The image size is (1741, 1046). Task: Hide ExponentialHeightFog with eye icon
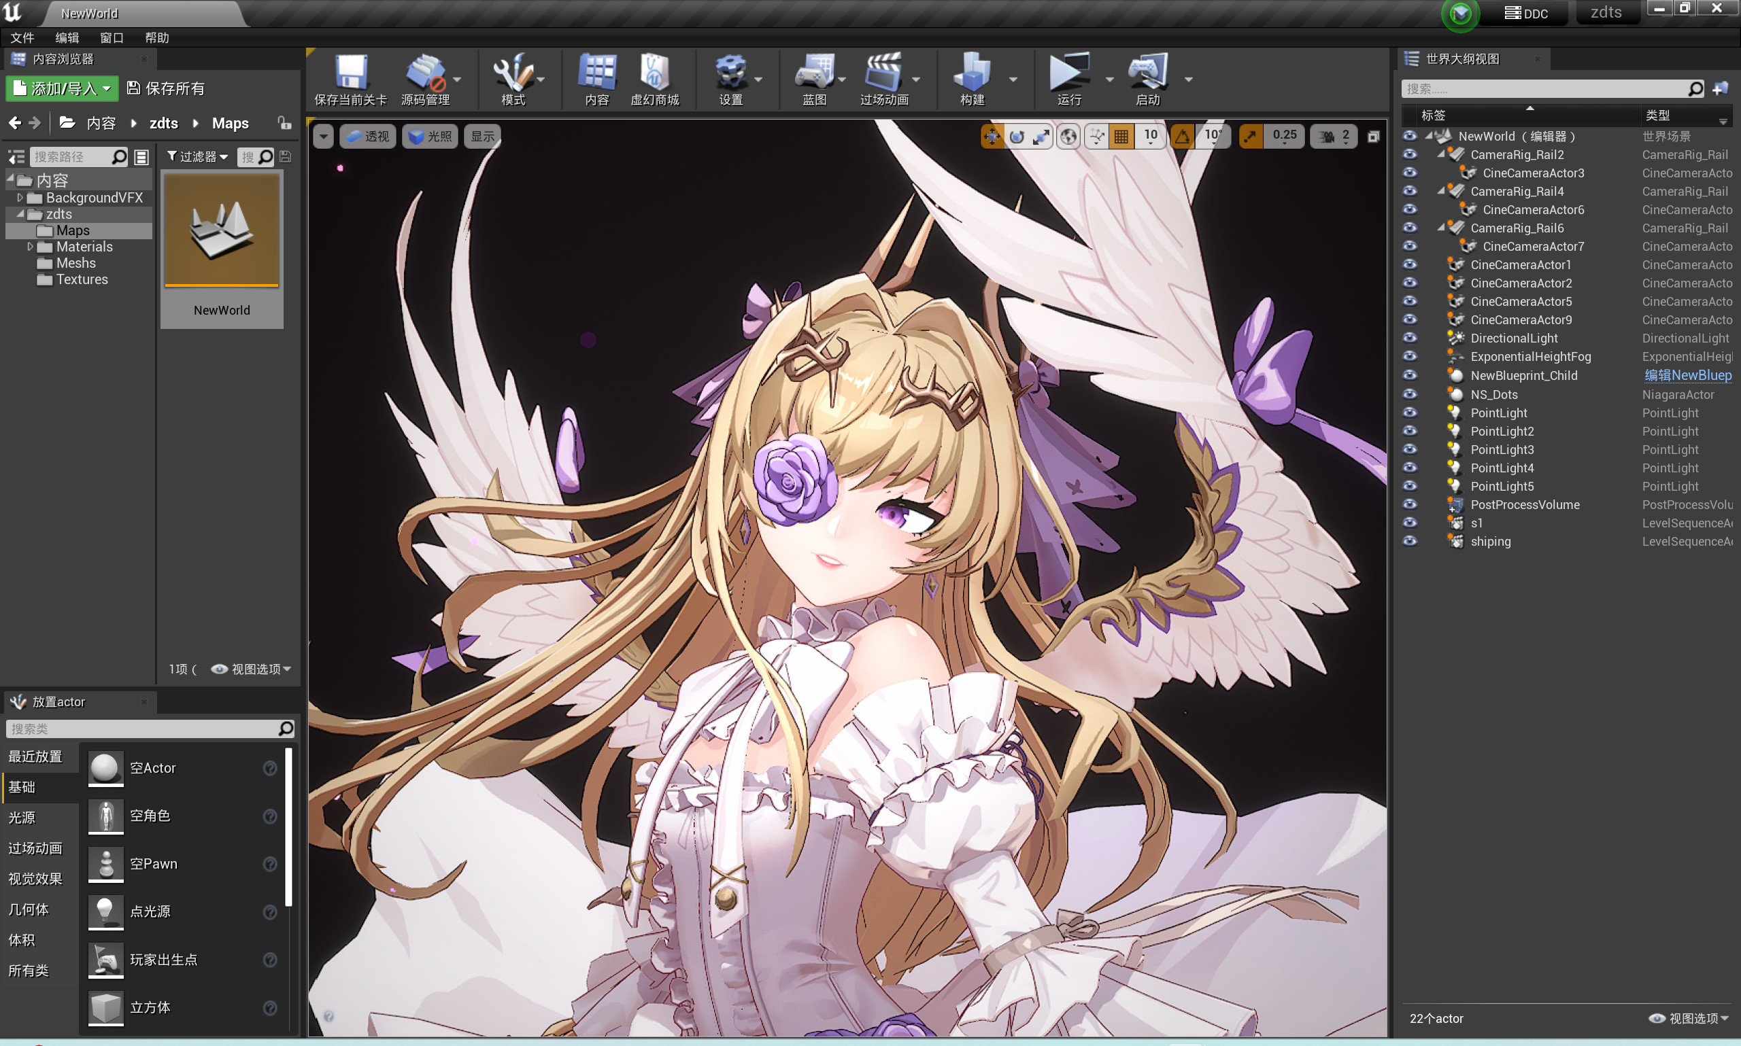pyautogui.click(x=1409, y=356)
